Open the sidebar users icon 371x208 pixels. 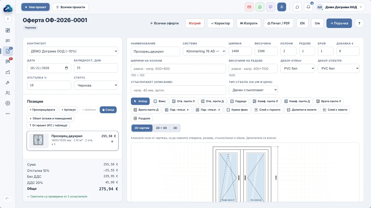point(8,93)
